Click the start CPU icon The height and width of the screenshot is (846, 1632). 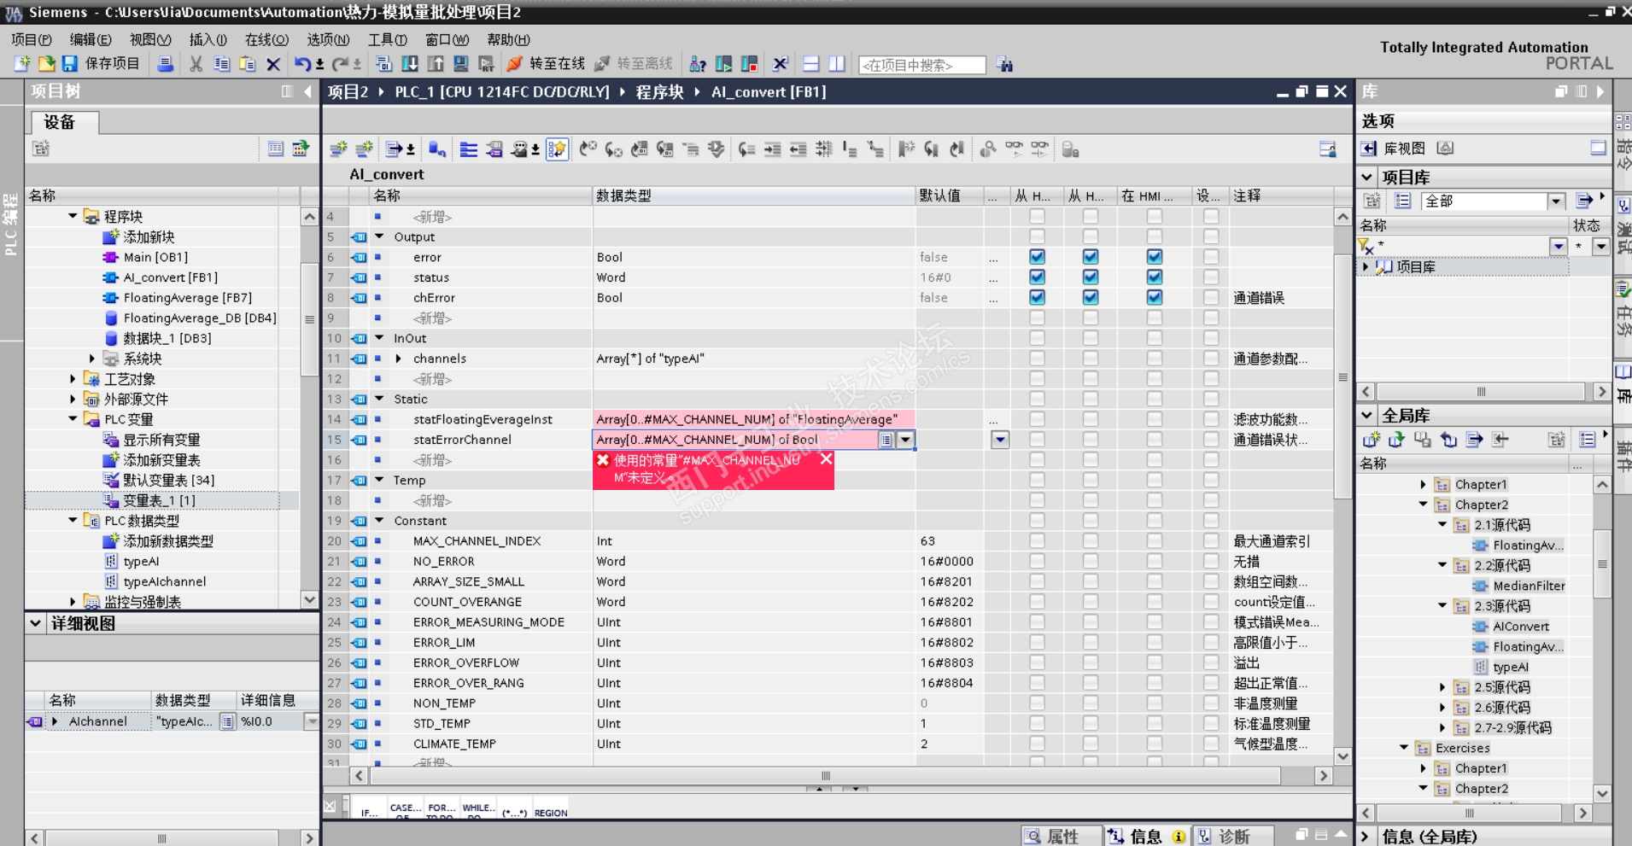[723, 64]
